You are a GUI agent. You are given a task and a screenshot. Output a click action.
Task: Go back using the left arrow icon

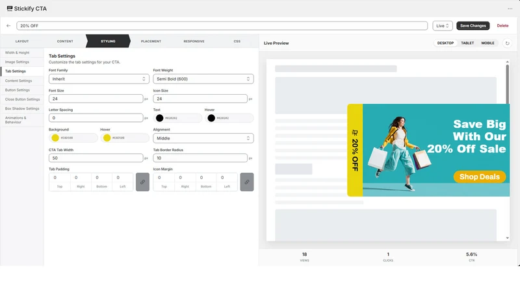pos(8,25)
